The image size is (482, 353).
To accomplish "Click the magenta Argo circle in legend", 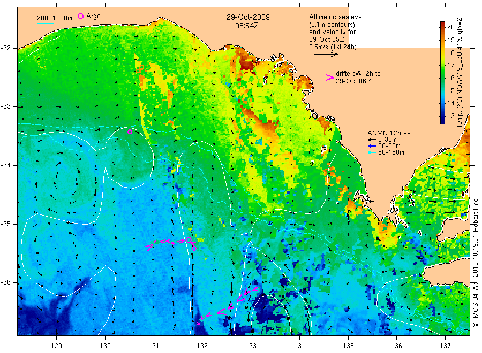I will (80, 16).
